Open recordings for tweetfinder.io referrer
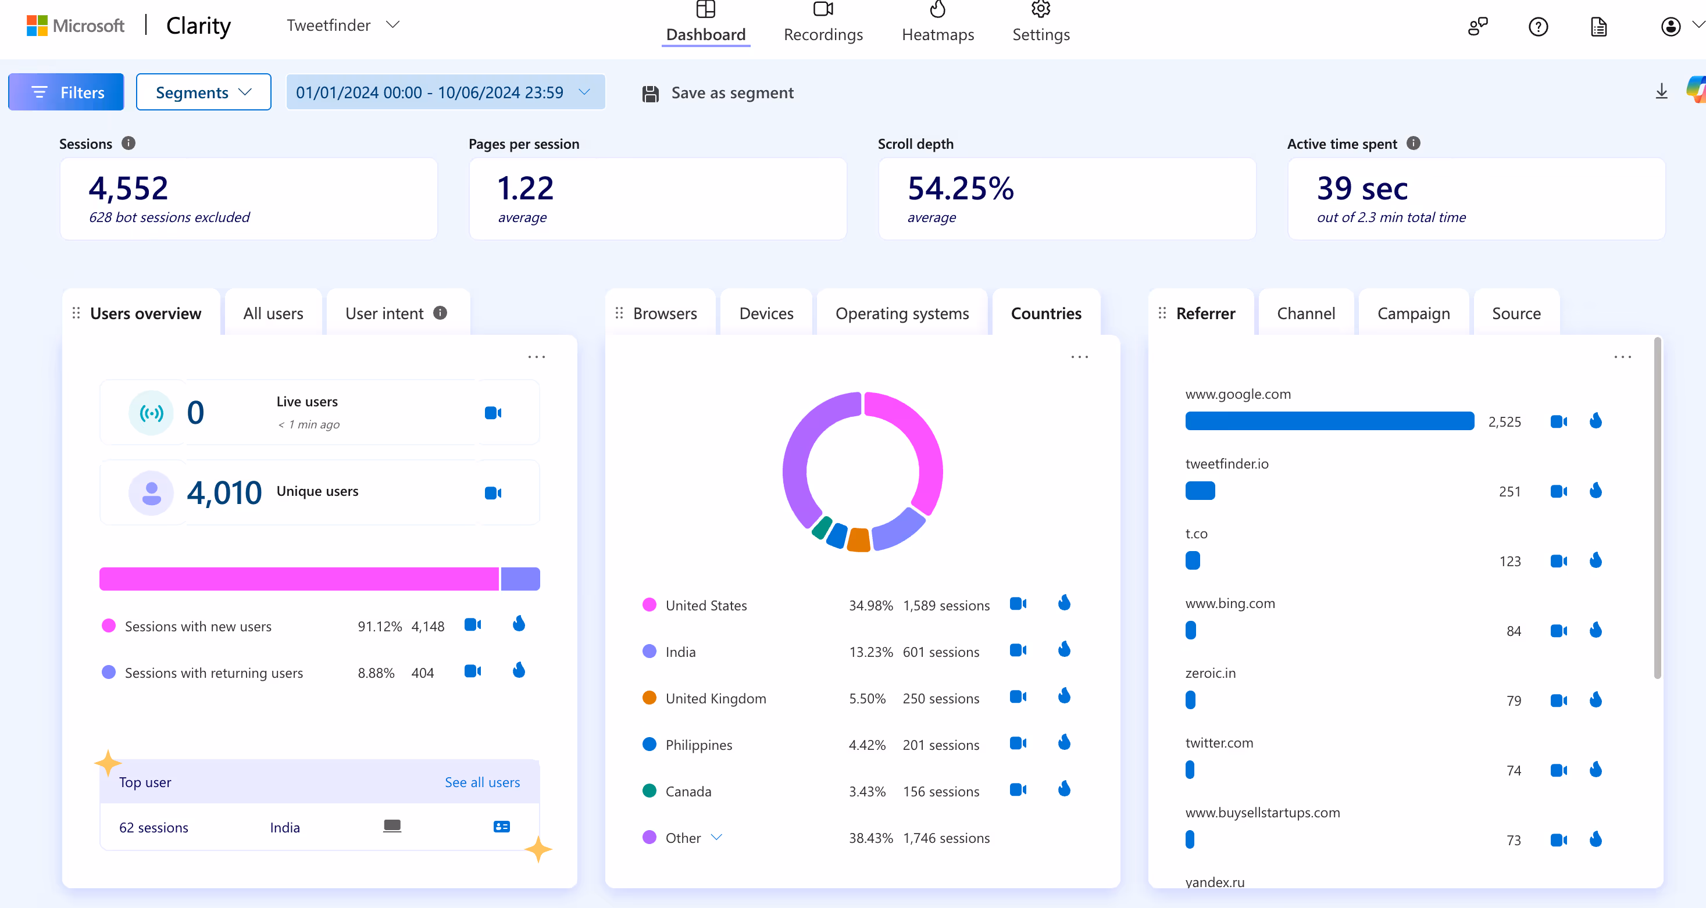 1558,491
